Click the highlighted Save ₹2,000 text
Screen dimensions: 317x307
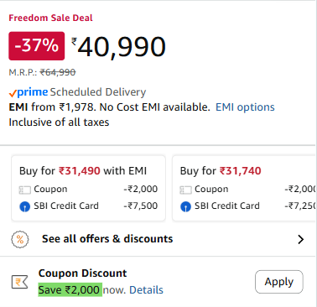tap(70, 290)
